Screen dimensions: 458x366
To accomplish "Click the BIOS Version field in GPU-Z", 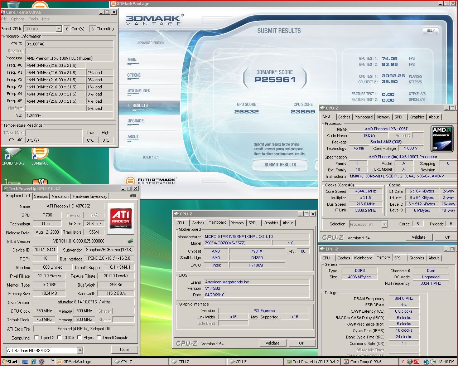I will (x=79, y=241).
